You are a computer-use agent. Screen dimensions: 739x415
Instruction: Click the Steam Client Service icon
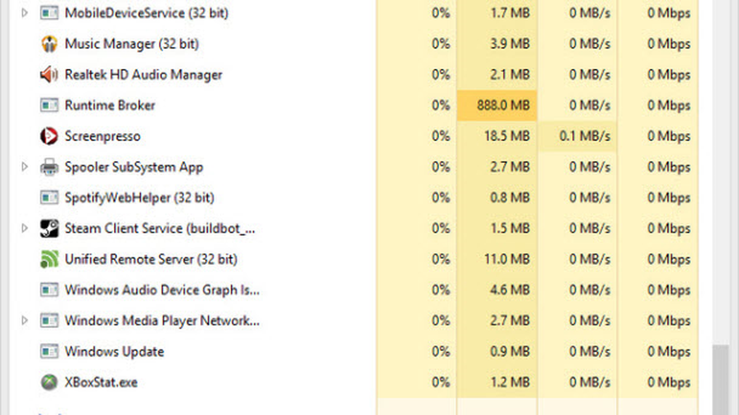(49, 228)
